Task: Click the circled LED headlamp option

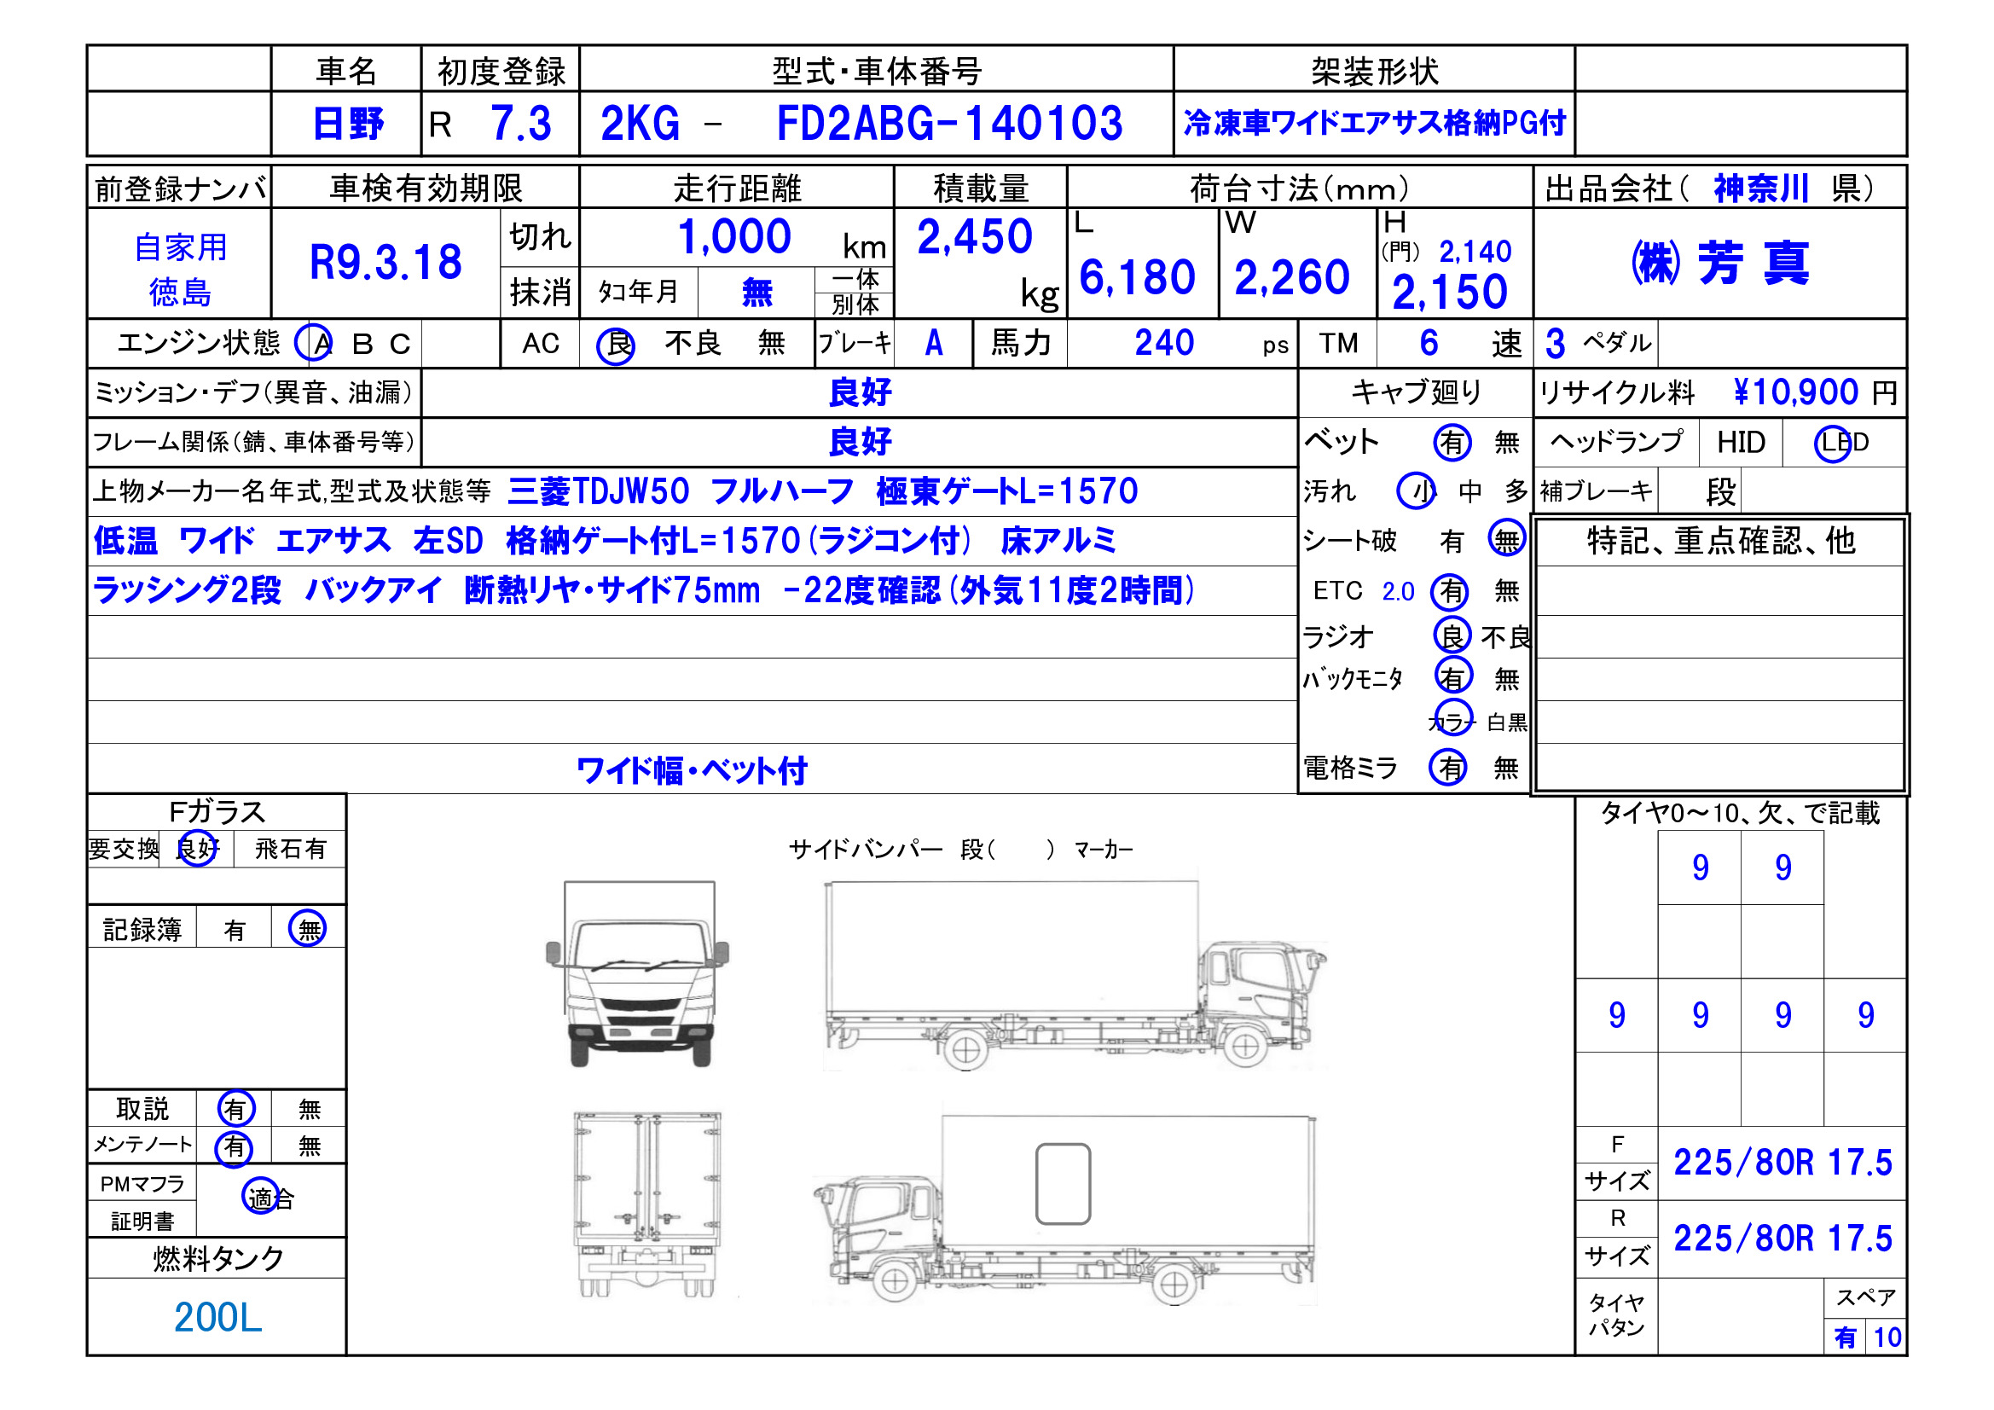Action: pyautogui.click(x=1833, y=444)
